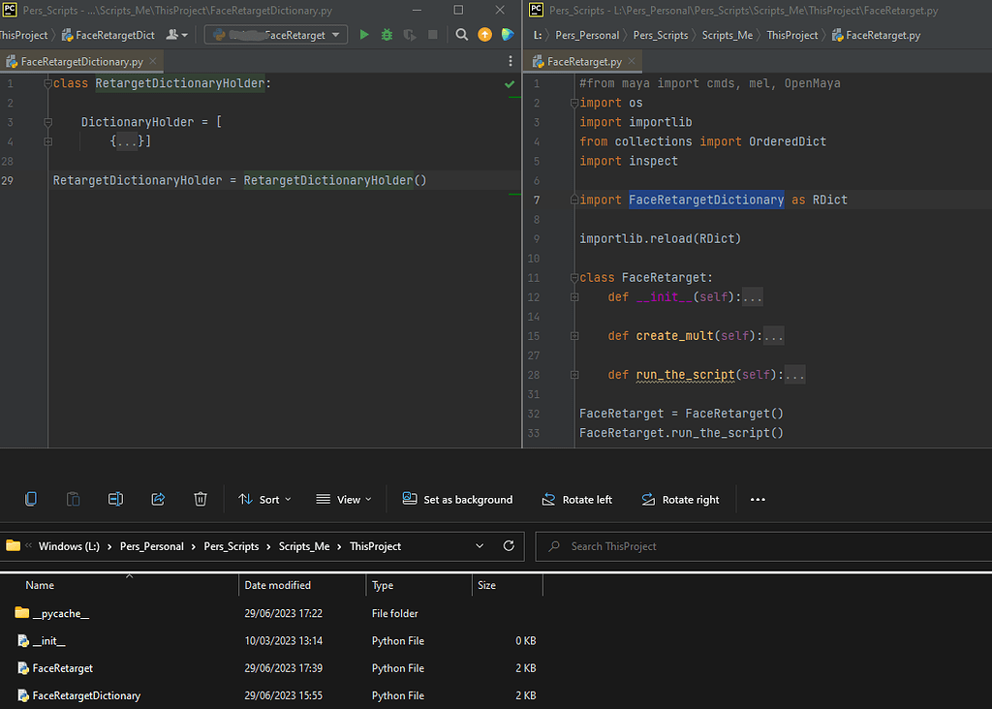Click the Rotate right button
Image resolution: width=992 pixels, height=709 pixels.
680,500
